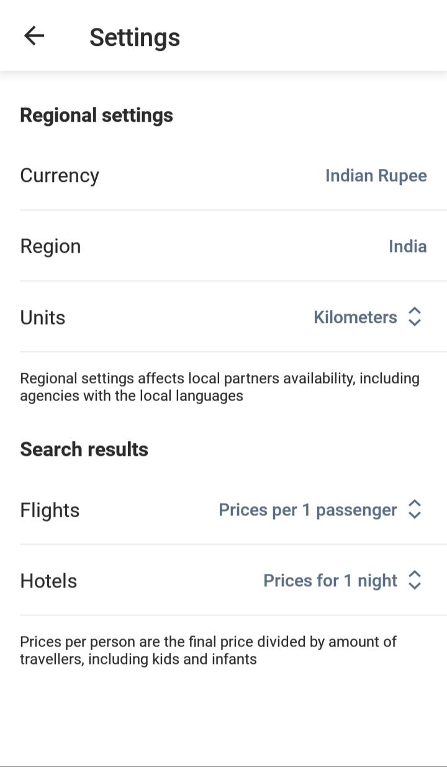The width and height of the screenshot is (447, 767).
Task: Click the Search results heading
Action: click(84, 449)
